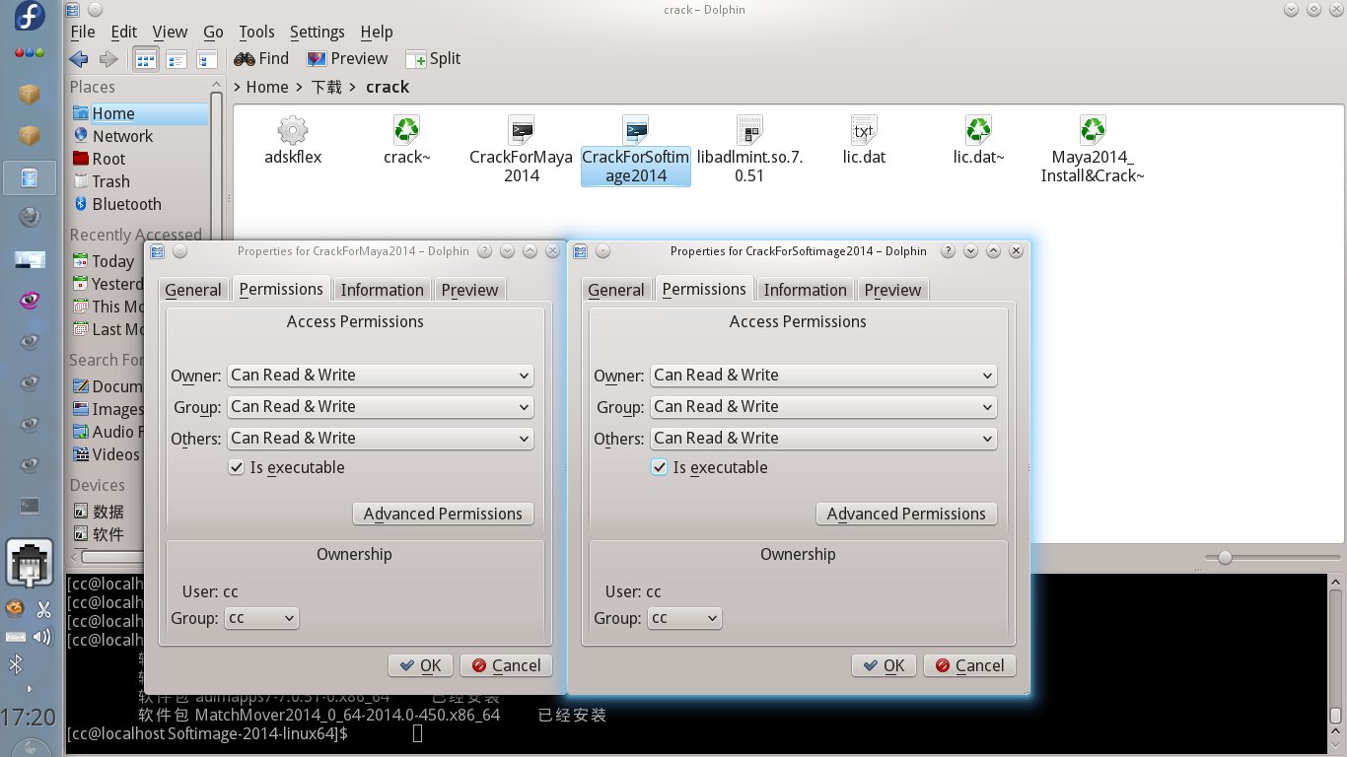The image size is (1347, 757).
Task: Cancel the CrackForSoftimage2014 properties dialog
Action: pos(969,665)
